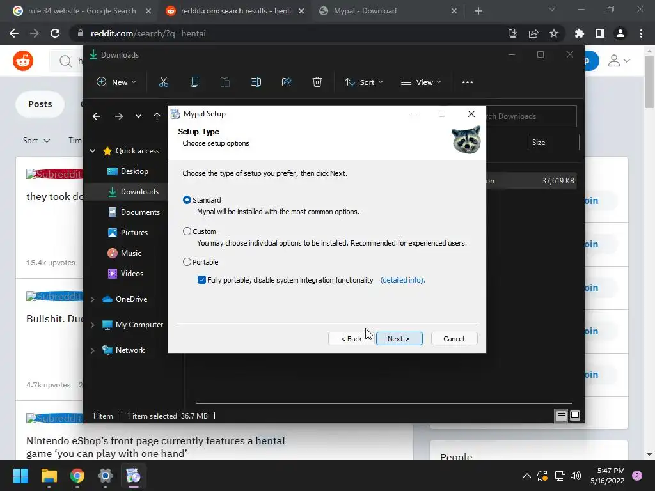Open the New dropdown in File Explorer
655x491 pixels.
click(116, 82)
